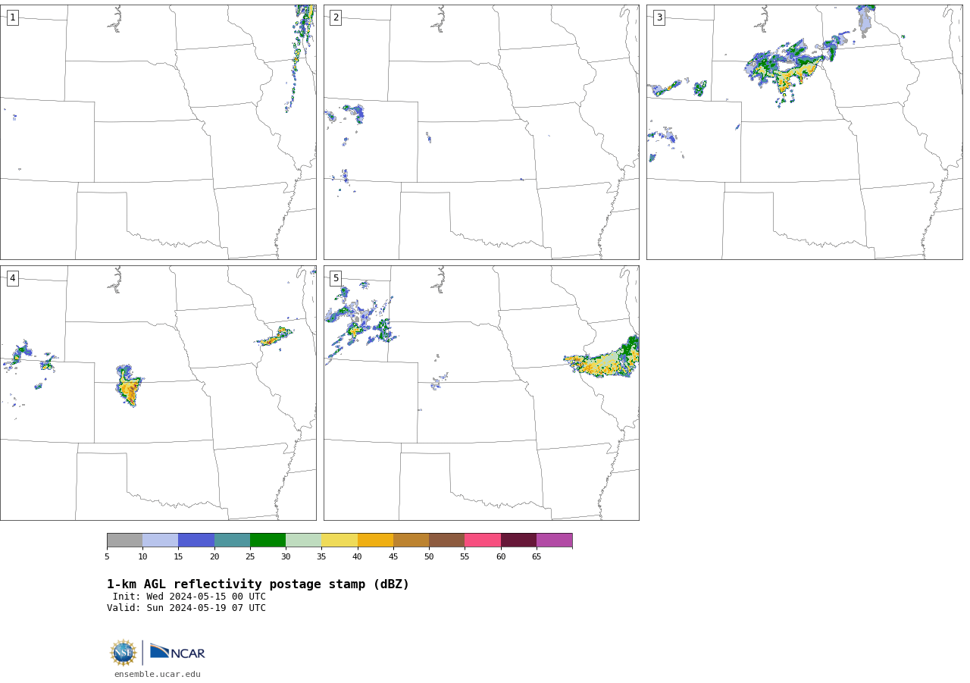Click panel label number 2

(336, 17)
